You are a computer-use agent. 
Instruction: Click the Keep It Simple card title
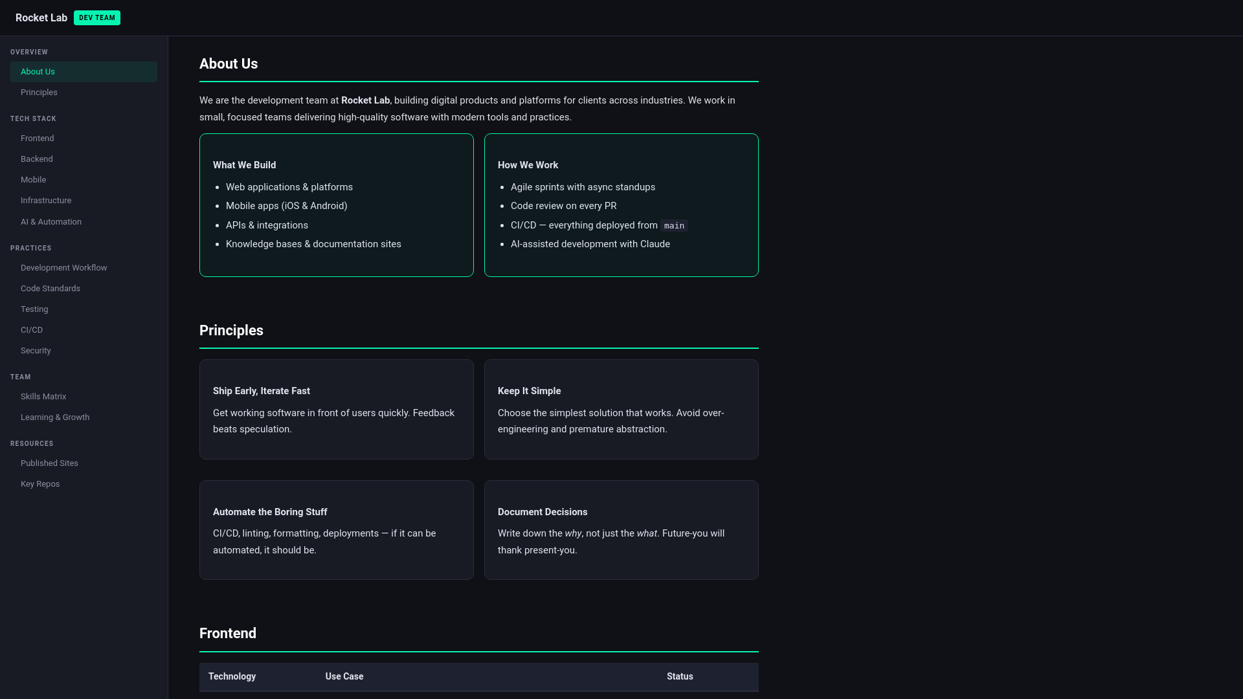tap(529, 391)
